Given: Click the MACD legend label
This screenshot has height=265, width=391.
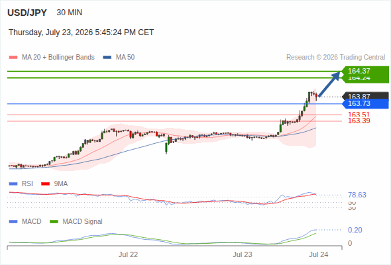Looking at the screenshot, I should pos(31,221).
